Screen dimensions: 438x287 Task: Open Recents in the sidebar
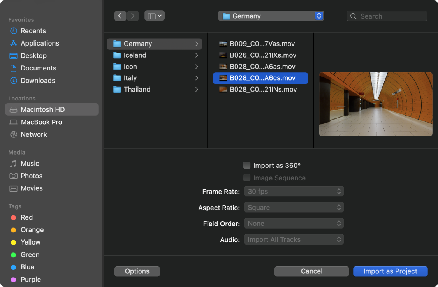click(x=33, y=31)
